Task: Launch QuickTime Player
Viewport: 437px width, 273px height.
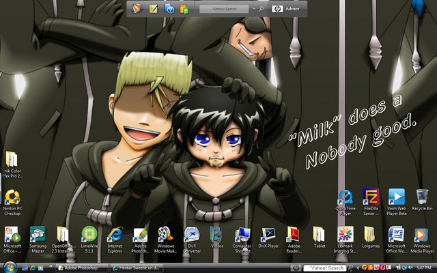Action: (346, 202)
